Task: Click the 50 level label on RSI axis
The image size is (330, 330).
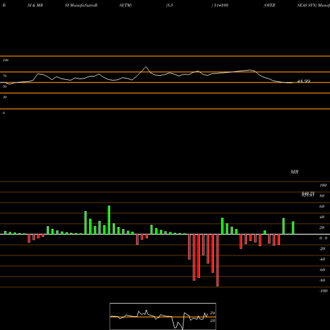Action: tap(5, 86)
